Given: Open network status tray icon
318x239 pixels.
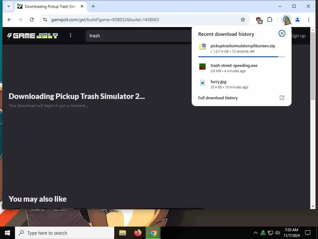Looking at the screenshot, I should (x=270, y=233).
